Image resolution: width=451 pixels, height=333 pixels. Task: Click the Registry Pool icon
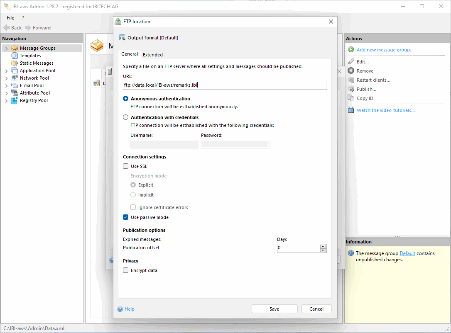click(x=15, y=100)
